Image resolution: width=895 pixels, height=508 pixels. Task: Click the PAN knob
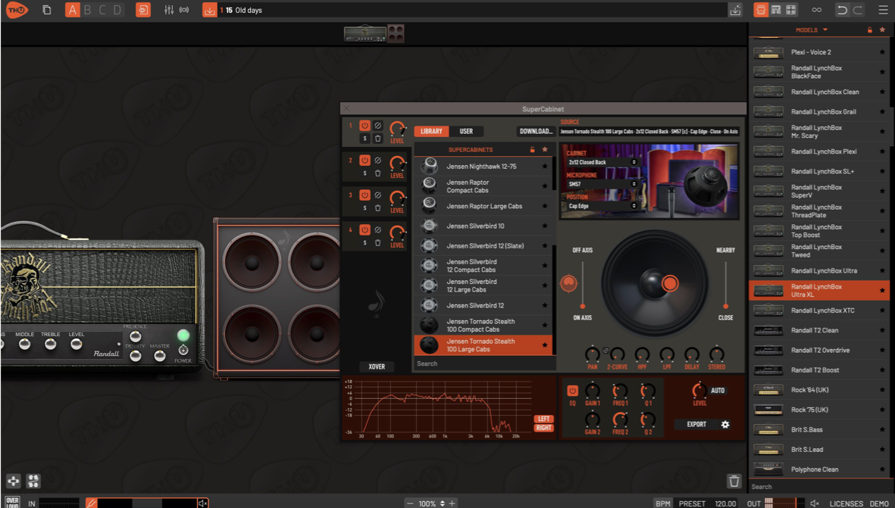pos(593,354)
